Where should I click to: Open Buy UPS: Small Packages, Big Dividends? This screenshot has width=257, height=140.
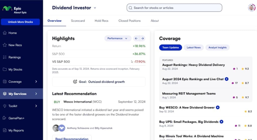click(x=189, y=122)
